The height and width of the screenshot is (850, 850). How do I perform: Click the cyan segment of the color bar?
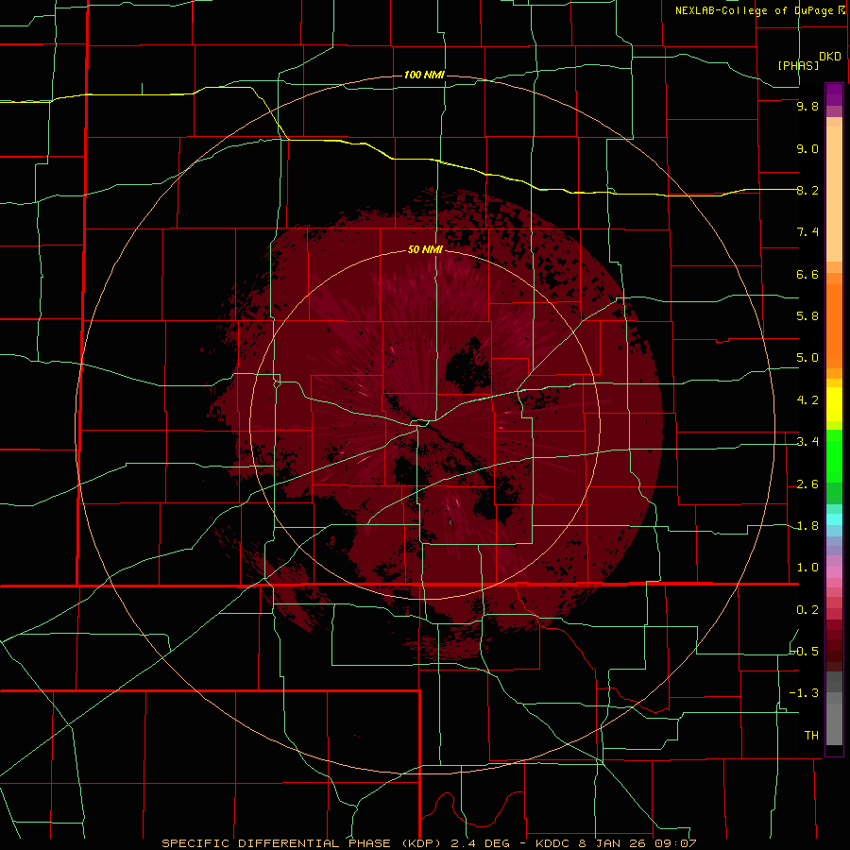pyautogui.click(x=834, y=519)
